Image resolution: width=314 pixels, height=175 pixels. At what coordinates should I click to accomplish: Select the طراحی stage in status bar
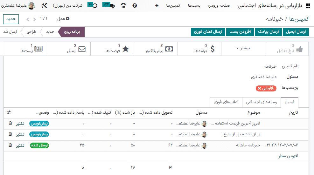[31, 32]
